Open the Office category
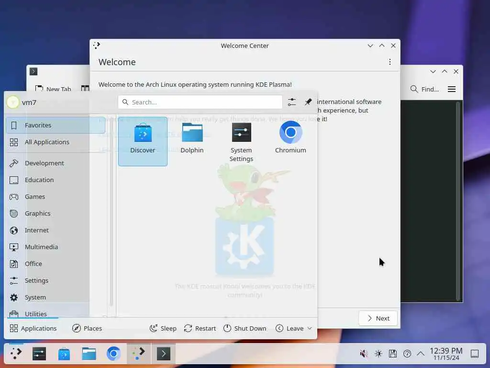 point(56,264)
